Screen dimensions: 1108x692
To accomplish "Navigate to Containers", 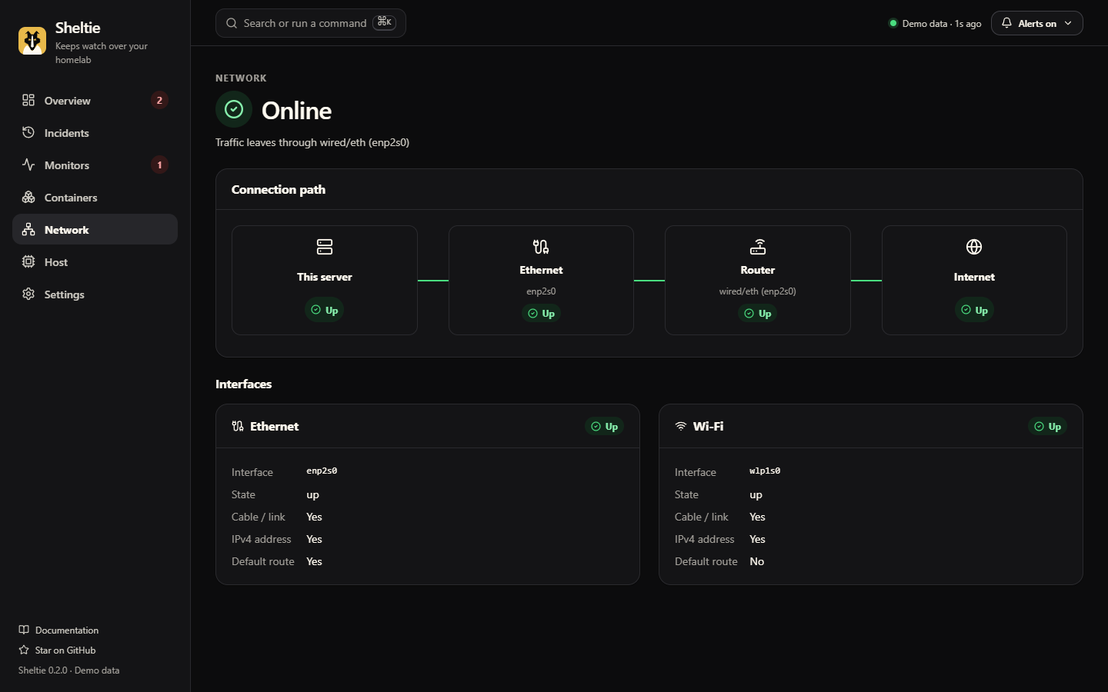I will (x=95, y=197).
